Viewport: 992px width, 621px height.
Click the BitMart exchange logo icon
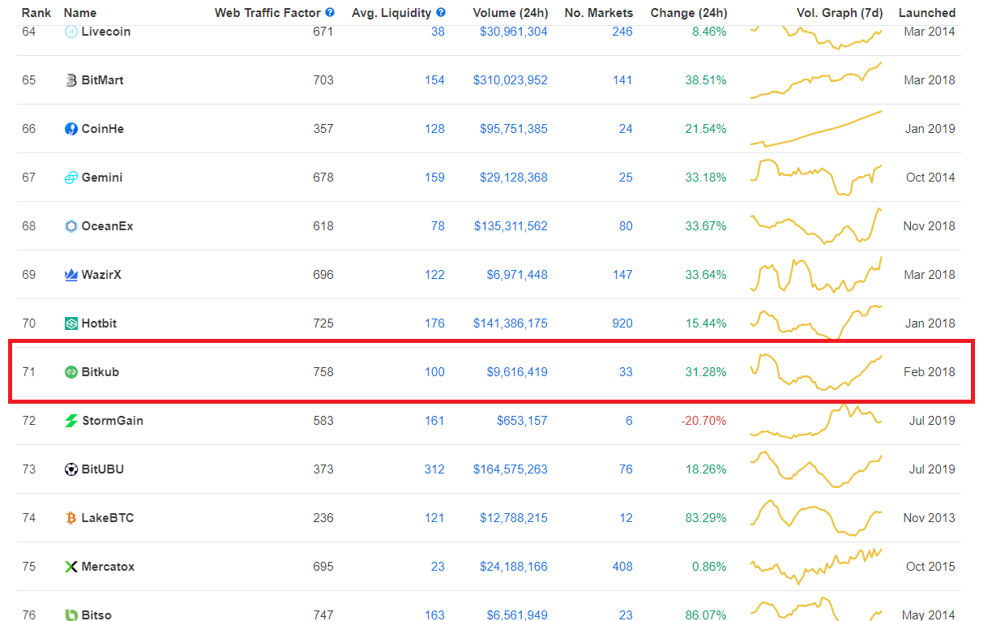point(71,80)
